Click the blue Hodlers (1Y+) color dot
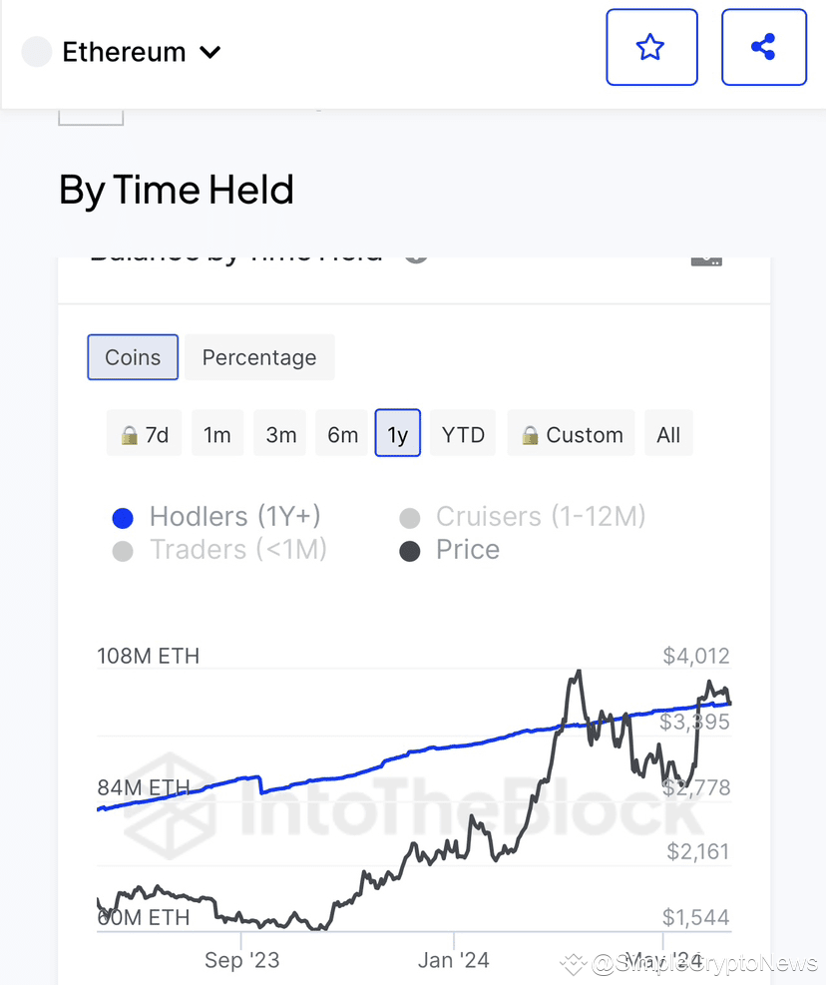The image size is (826, 985). [123, 518]
